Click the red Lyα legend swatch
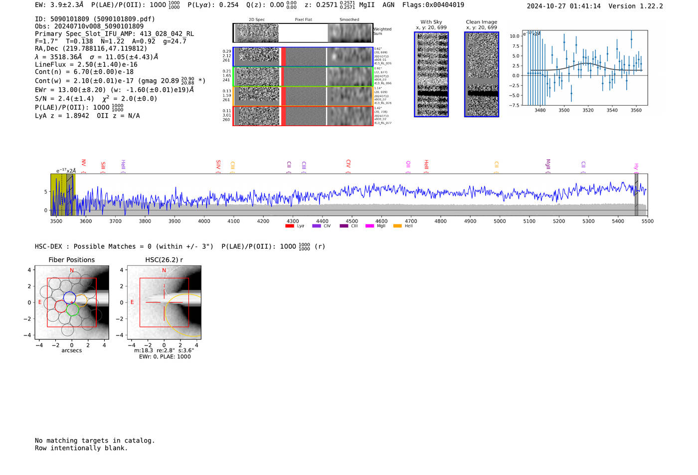 [x=289, y=226]
